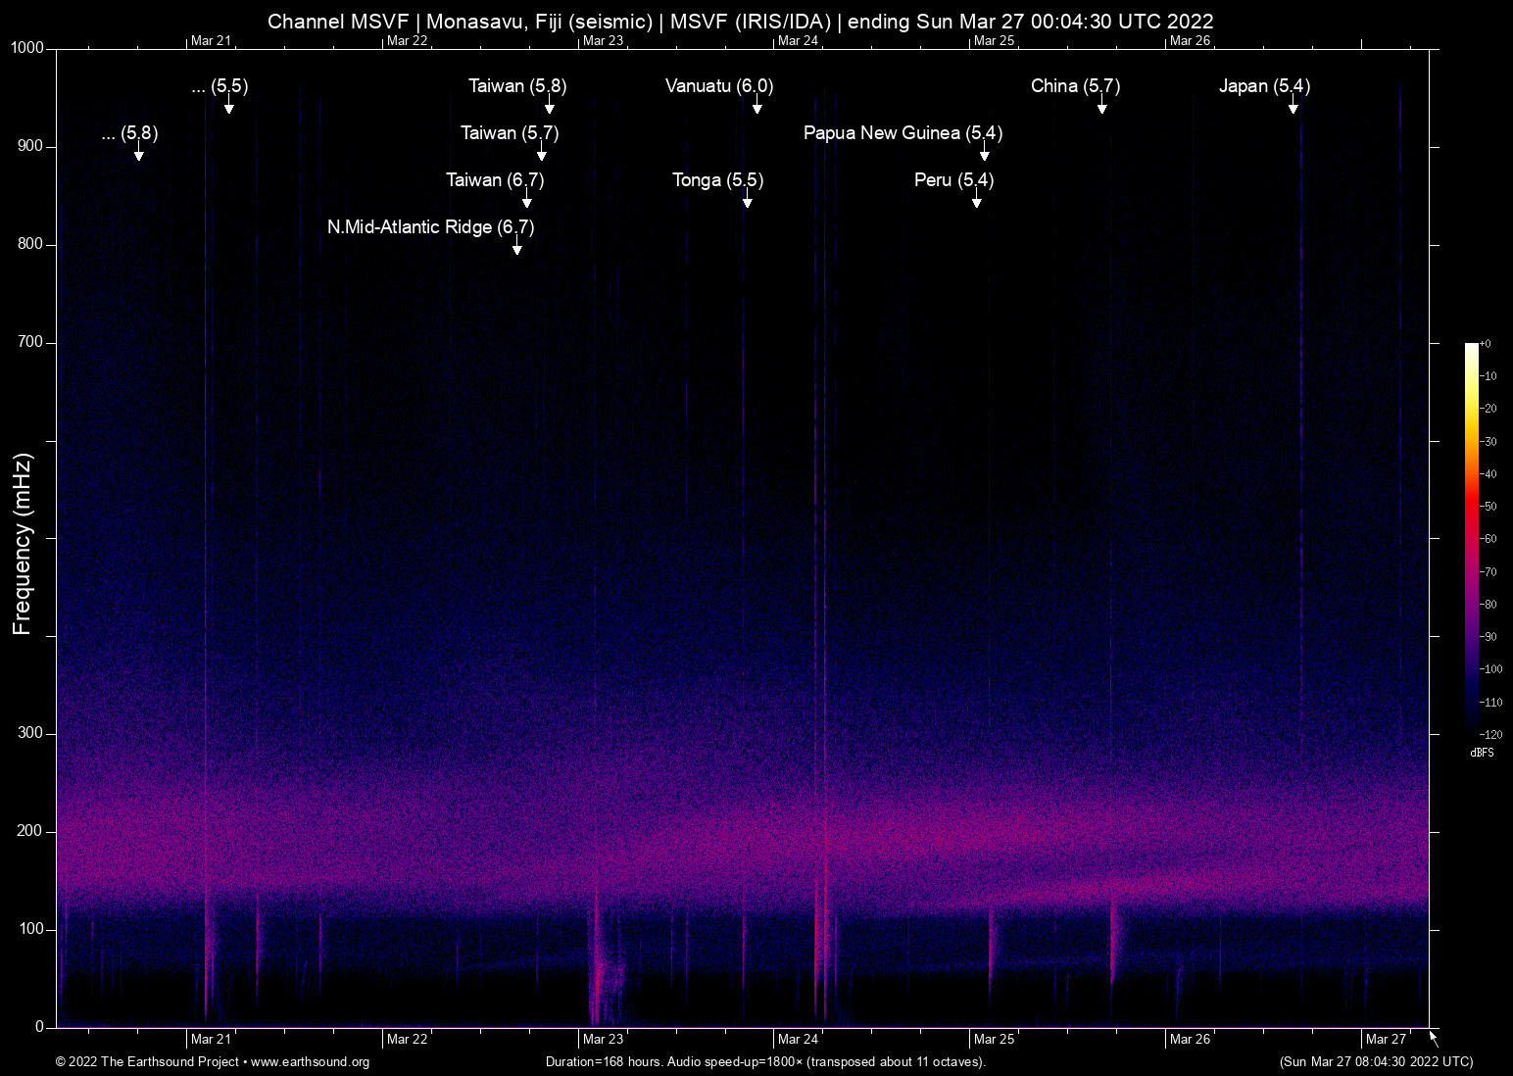Screen dimensions: 1513x1076
Task: Click the unnamed (5.8) event marker
Action: (x=129, y=133)
